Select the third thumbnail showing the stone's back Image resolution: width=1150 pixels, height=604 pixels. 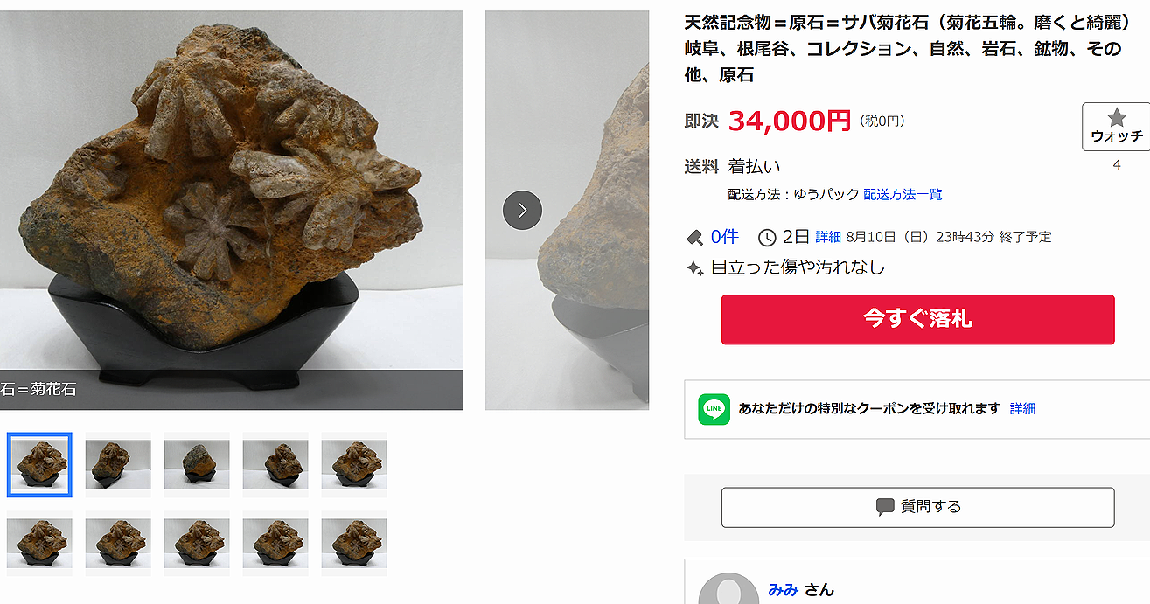(x=197, y=465)
